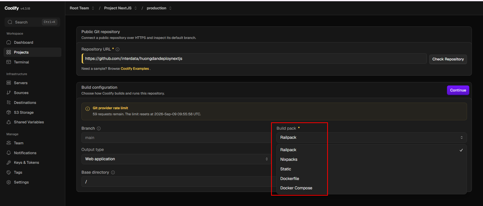Click the Base directory field
This screenshot has width=483, height=206.
(x=176, y=182)
